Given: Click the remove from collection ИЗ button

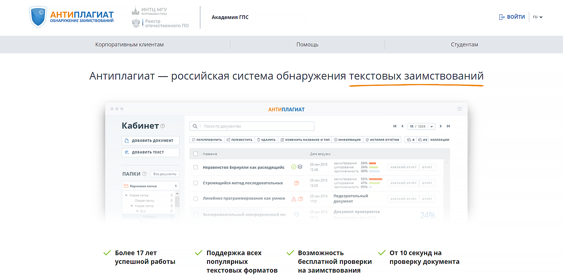Looking at the screenshot, I should [x=423, y=140].
